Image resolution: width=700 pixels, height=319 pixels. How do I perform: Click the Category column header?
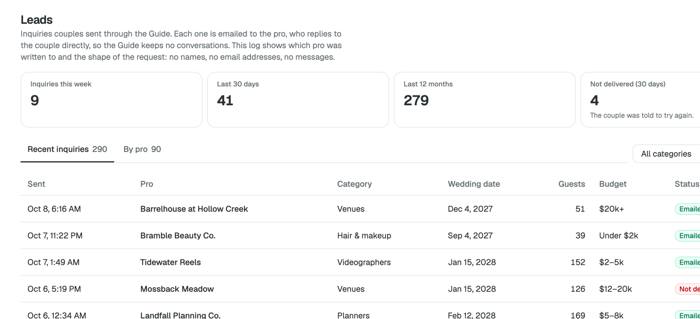354,184
